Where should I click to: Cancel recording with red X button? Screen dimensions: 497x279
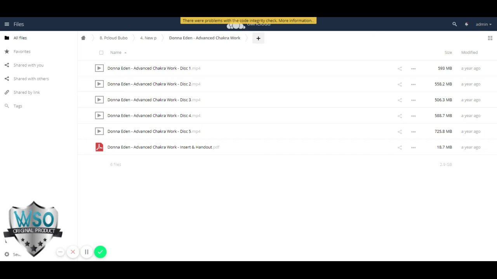[73, 252]
